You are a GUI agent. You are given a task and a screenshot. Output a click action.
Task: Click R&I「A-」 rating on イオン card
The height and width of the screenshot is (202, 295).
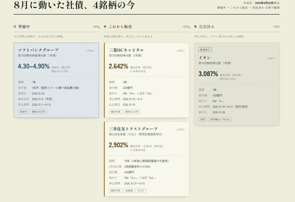(218, 101)
